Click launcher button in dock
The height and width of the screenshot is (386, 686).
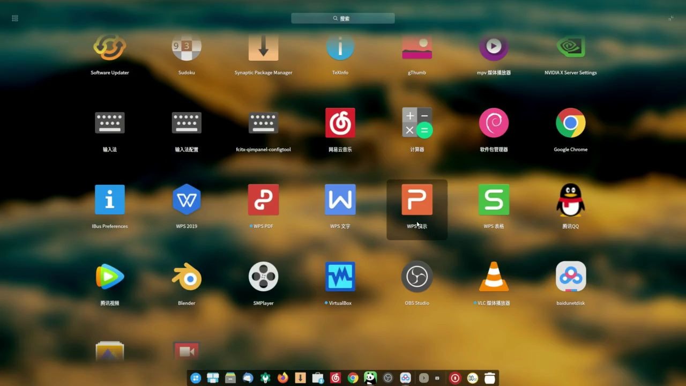coord(196,378)
